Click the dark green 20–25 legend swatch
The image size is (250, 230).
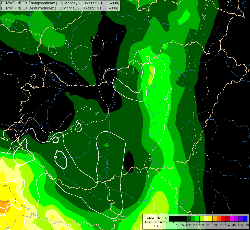click(x=189, y=218)
